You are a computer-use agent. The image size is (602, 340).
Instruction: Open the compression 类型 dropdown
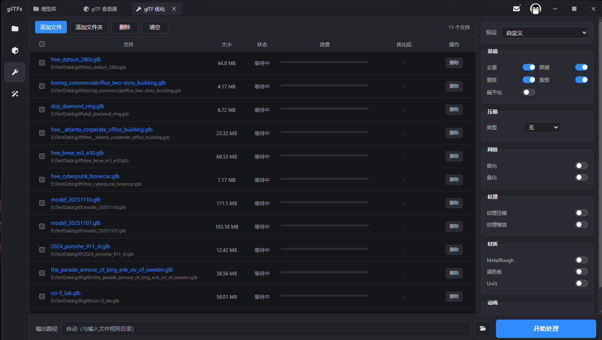(542, 127)
